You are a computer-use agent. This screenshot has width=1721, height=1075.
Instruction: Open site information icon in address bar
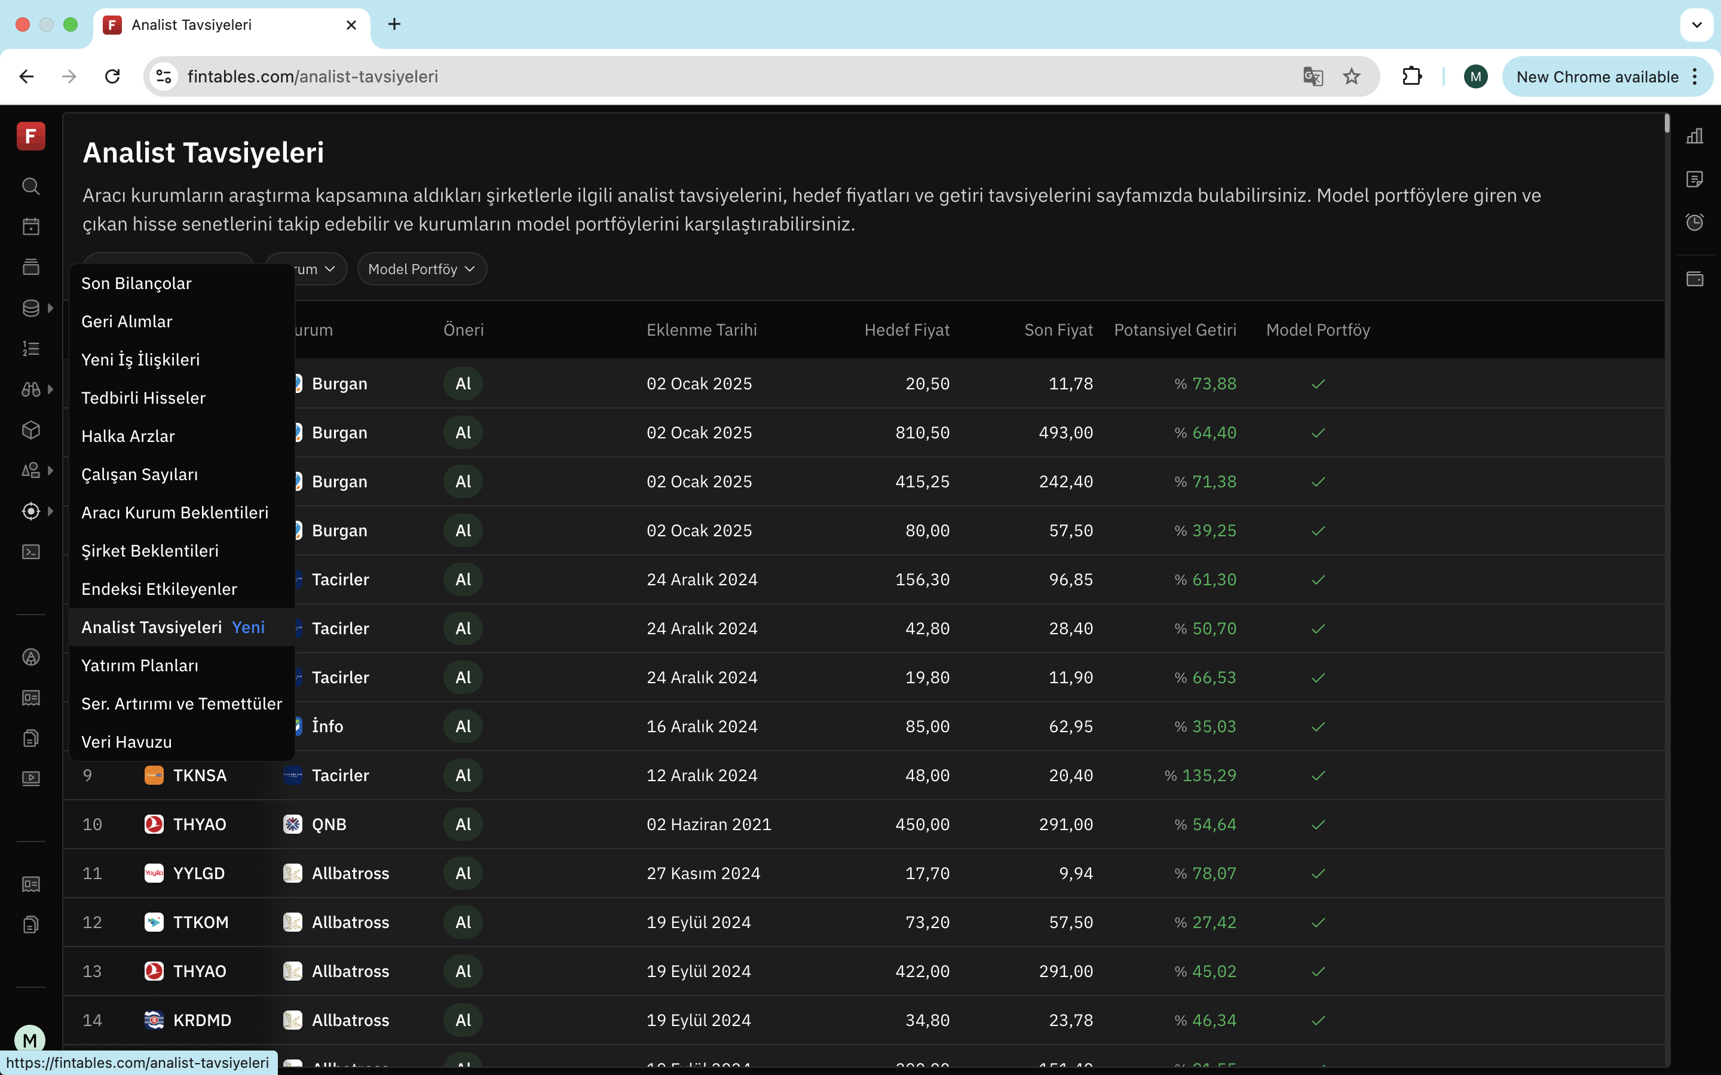click(x=164, y=77)
